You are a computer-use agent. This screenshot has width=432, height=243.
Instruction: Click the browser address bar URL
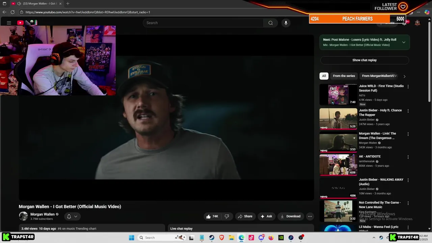click(88, 12)
